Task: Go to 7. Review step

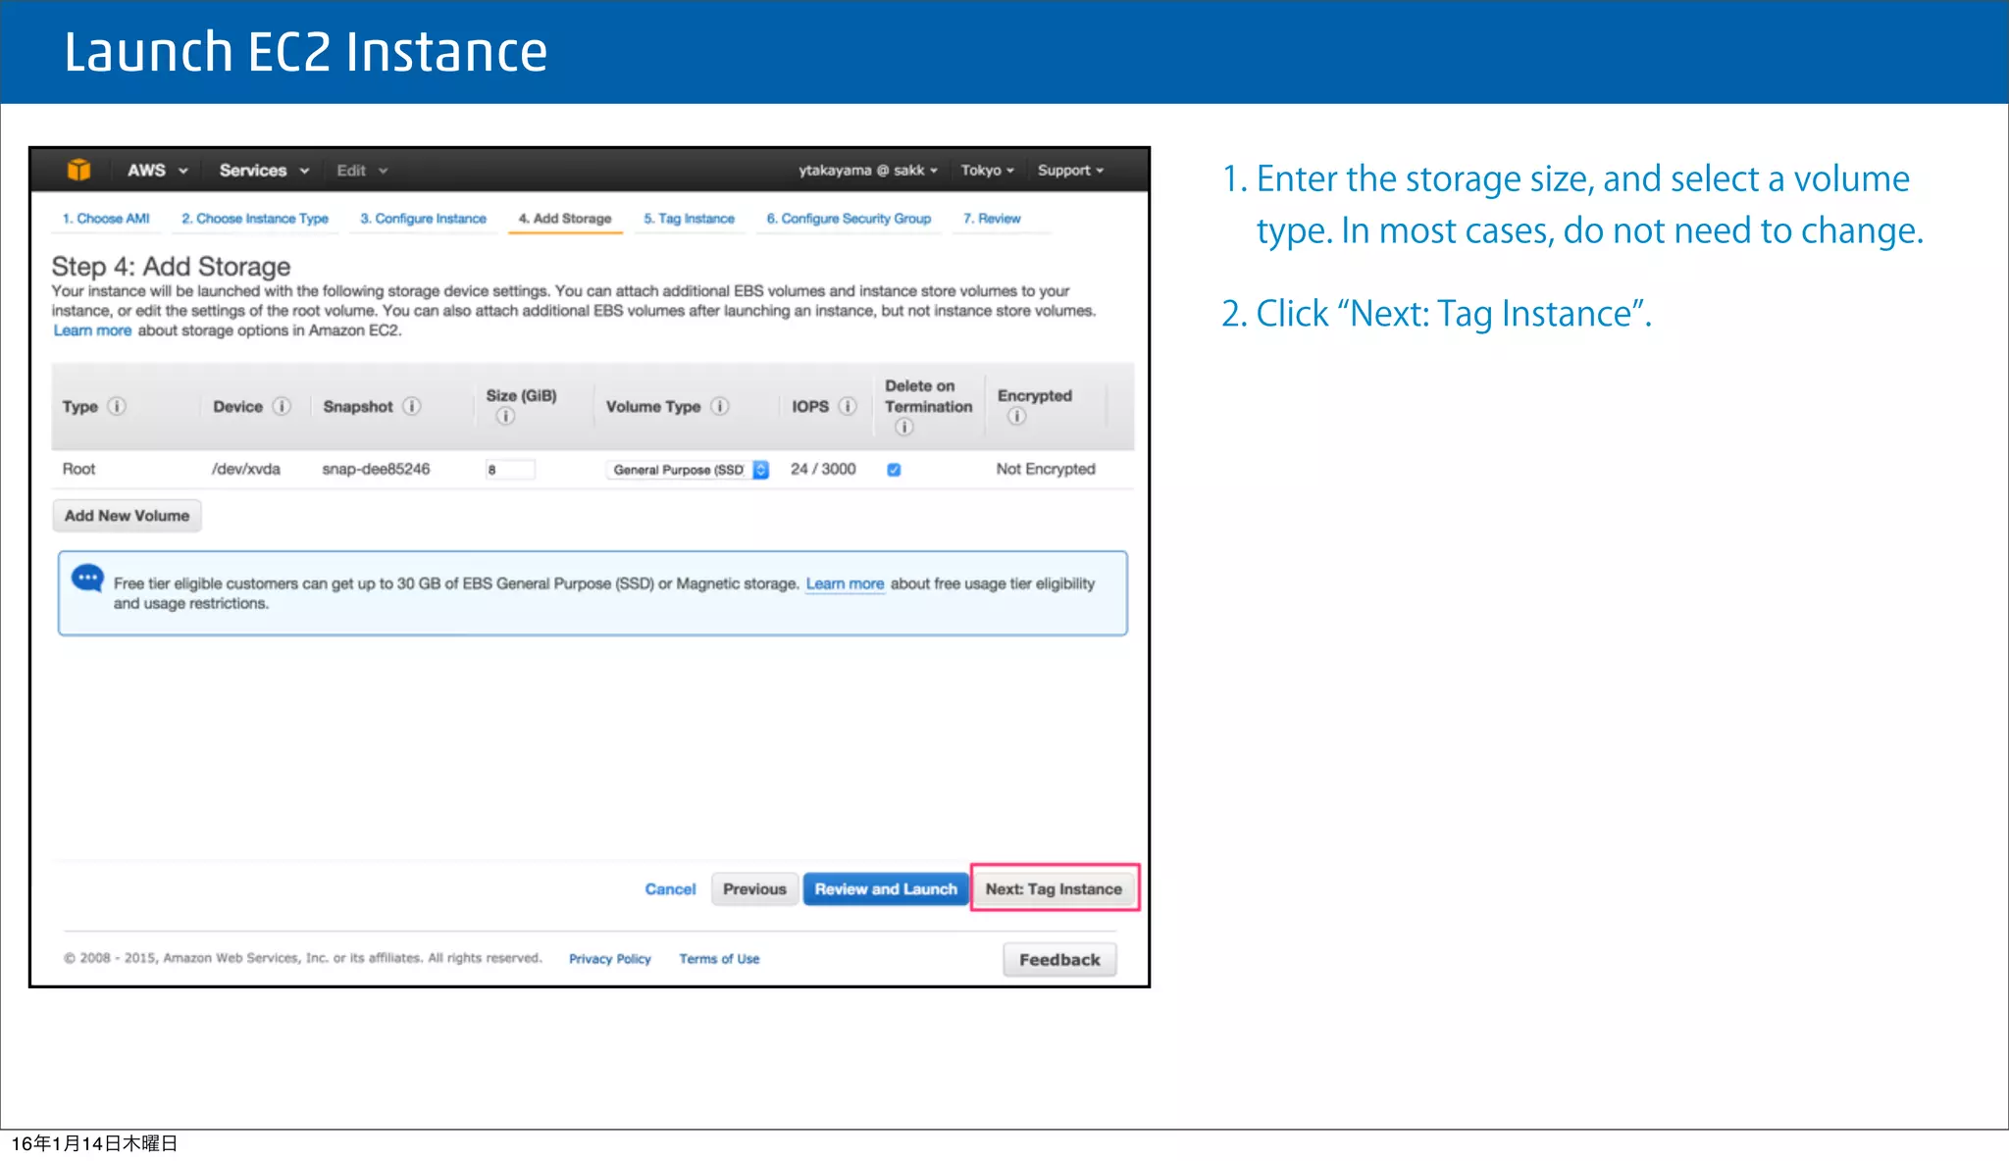Action: (992, 219)
